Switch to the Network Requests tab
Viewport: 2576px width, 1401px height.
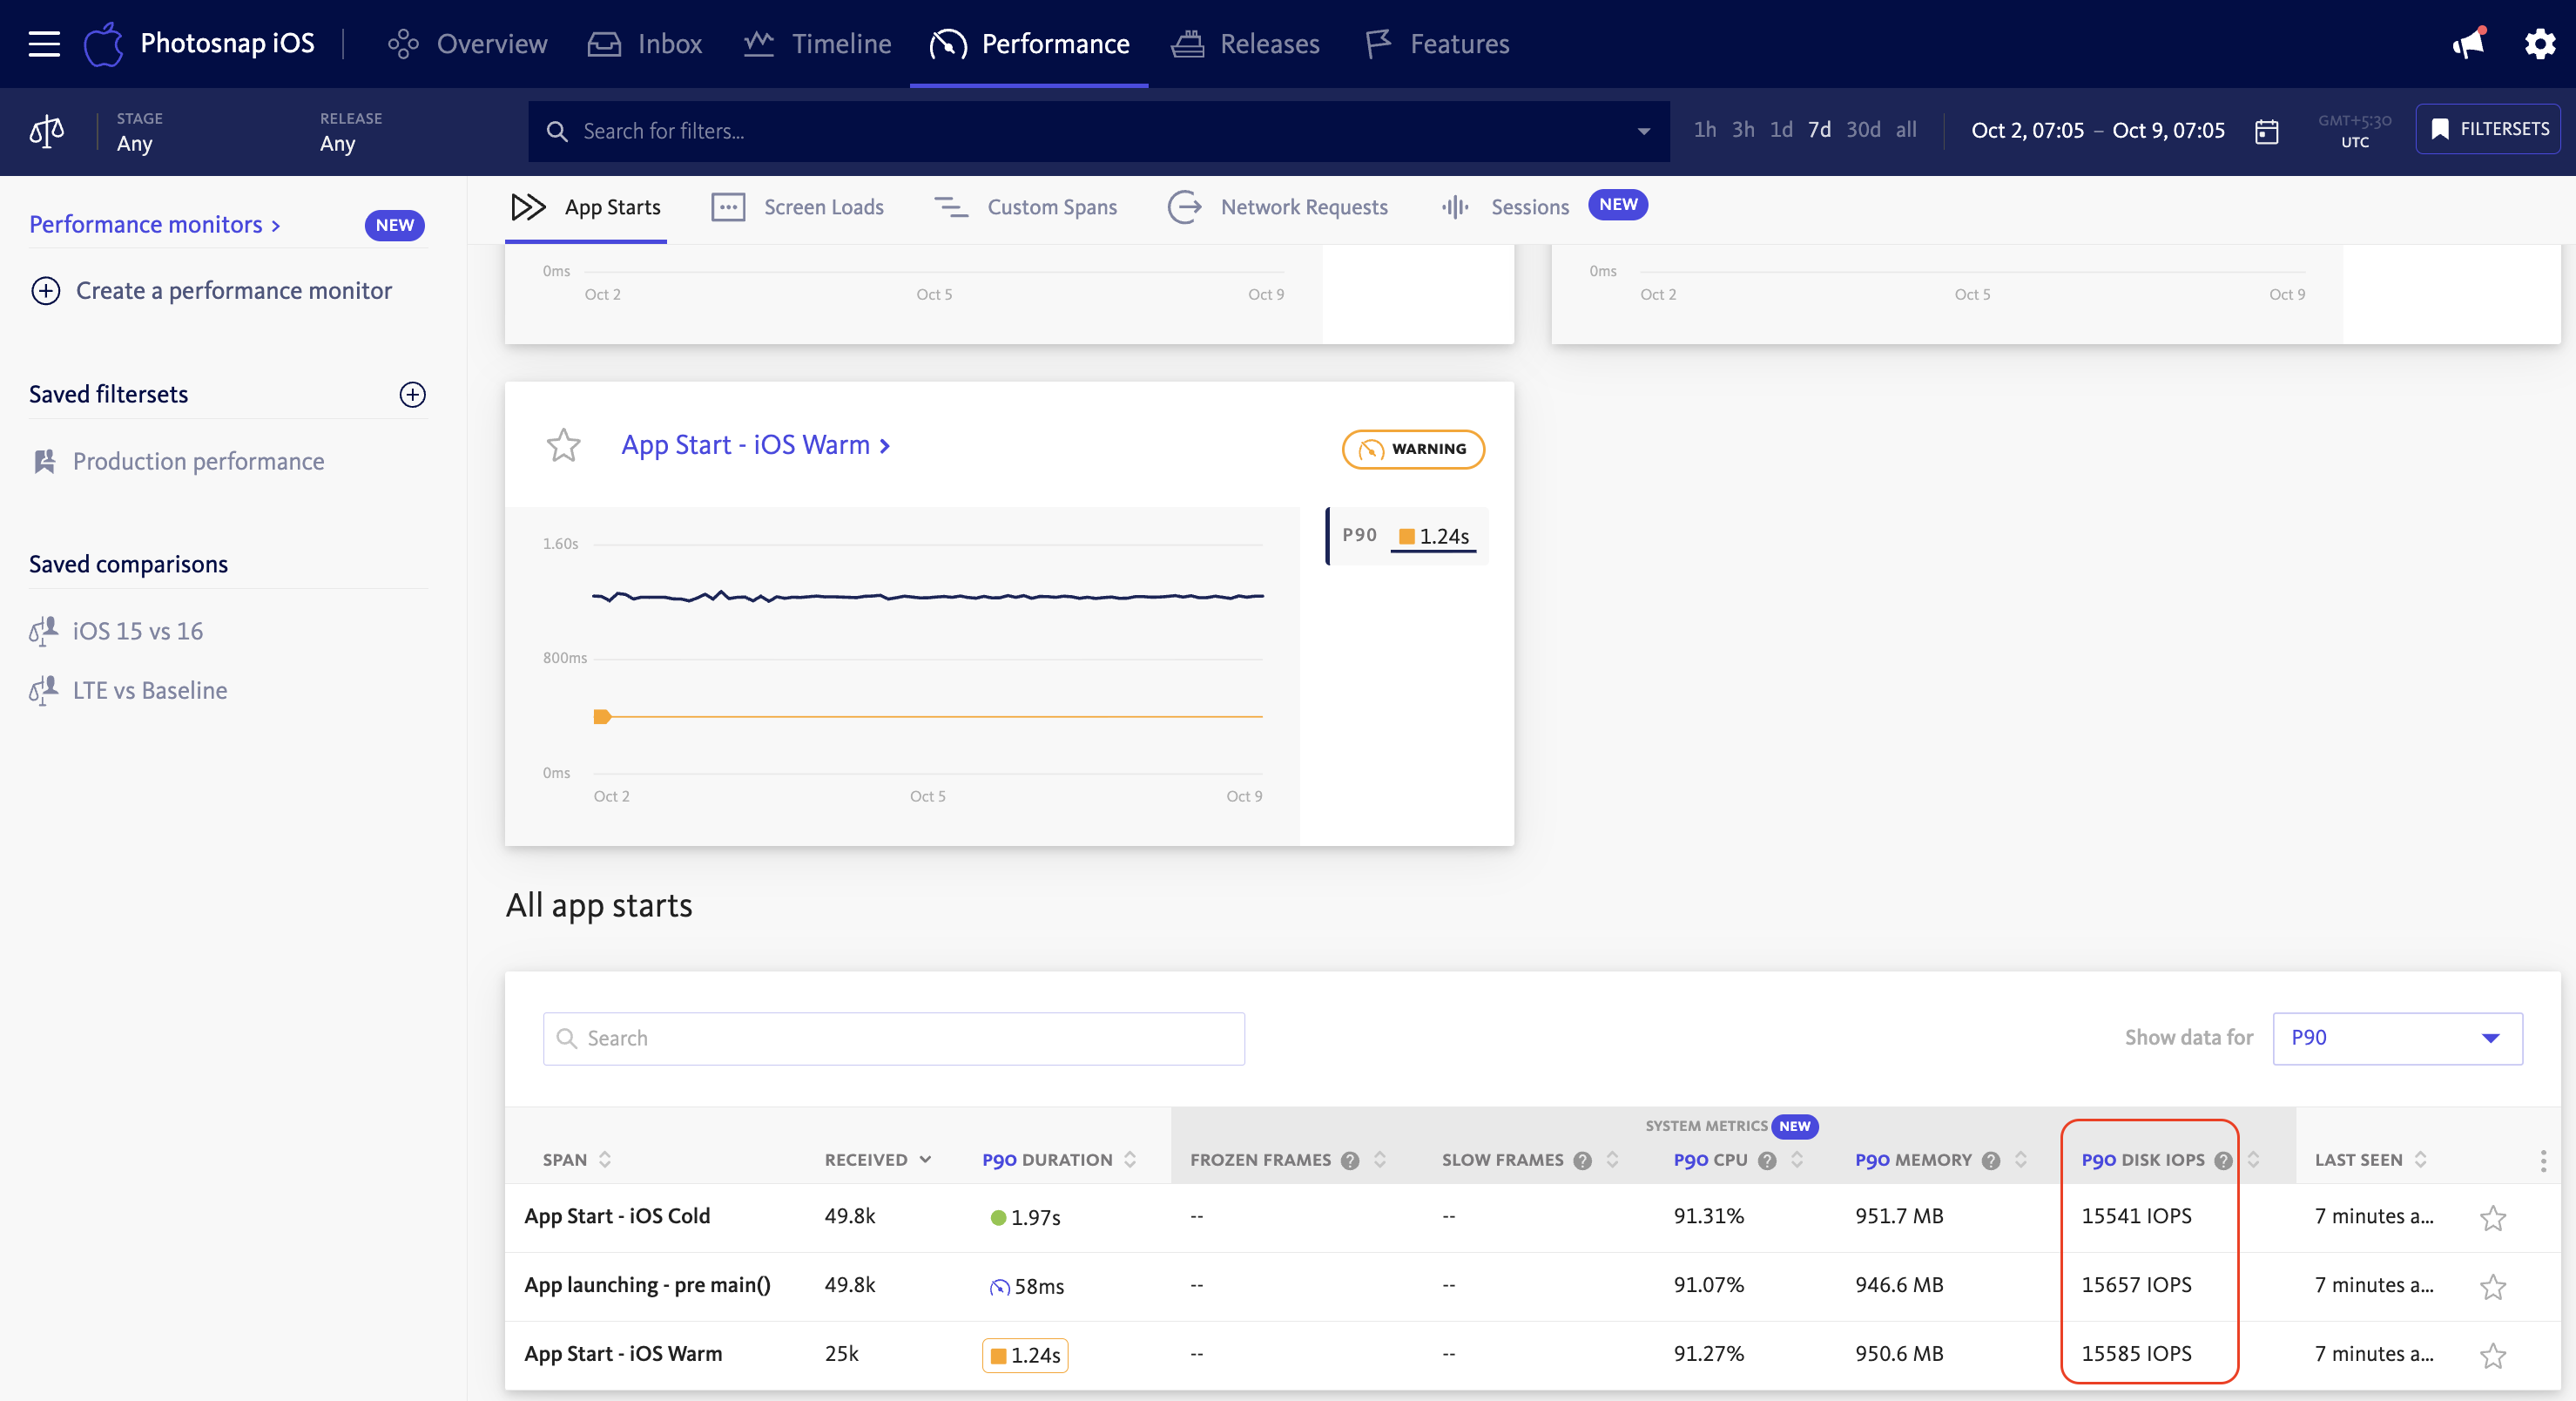[x=1277, y=207]
